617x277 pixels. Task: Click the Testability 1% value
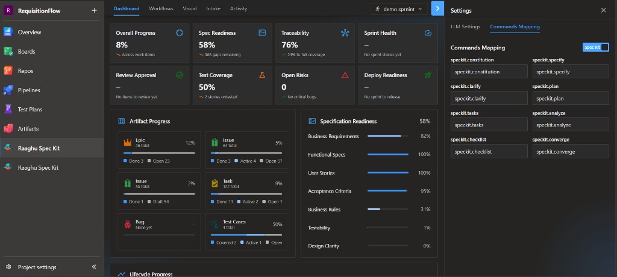[427, 228]
